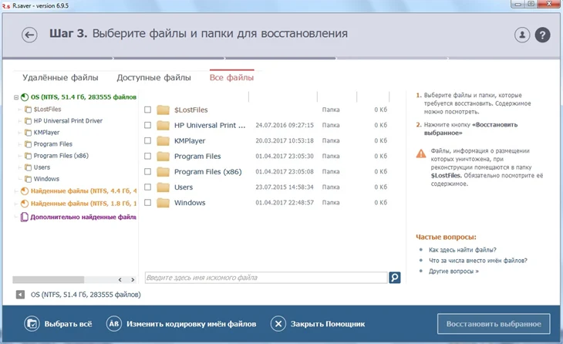This screenshot has height=344, width=563.
Task: Select HP Universal Print Driver in tree
Action: [x=68, y=120]
